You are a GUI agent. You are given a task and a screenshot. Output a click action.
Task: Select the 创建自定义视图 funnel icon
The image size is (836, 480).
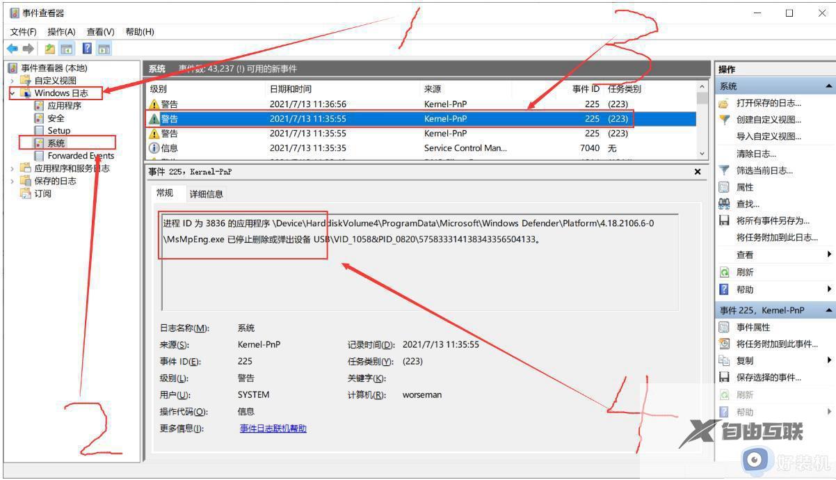point(724,120)
